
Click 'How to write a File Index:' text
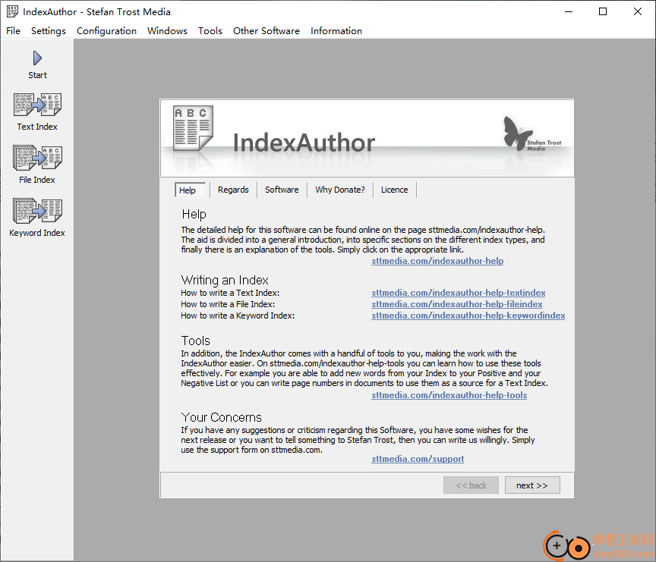point(228,304)
